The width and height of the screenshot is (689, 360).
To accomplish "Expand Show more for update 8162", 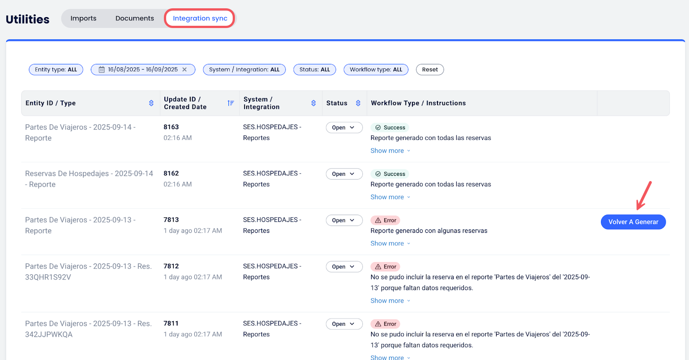I will [390, 197].
